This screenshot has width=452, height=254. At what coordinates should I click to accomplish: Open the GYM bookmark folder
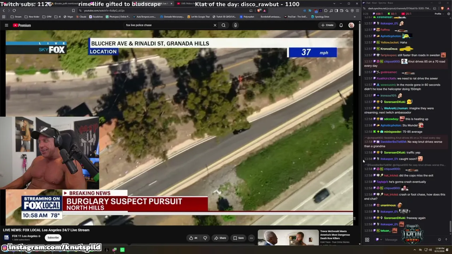point(47,17)
